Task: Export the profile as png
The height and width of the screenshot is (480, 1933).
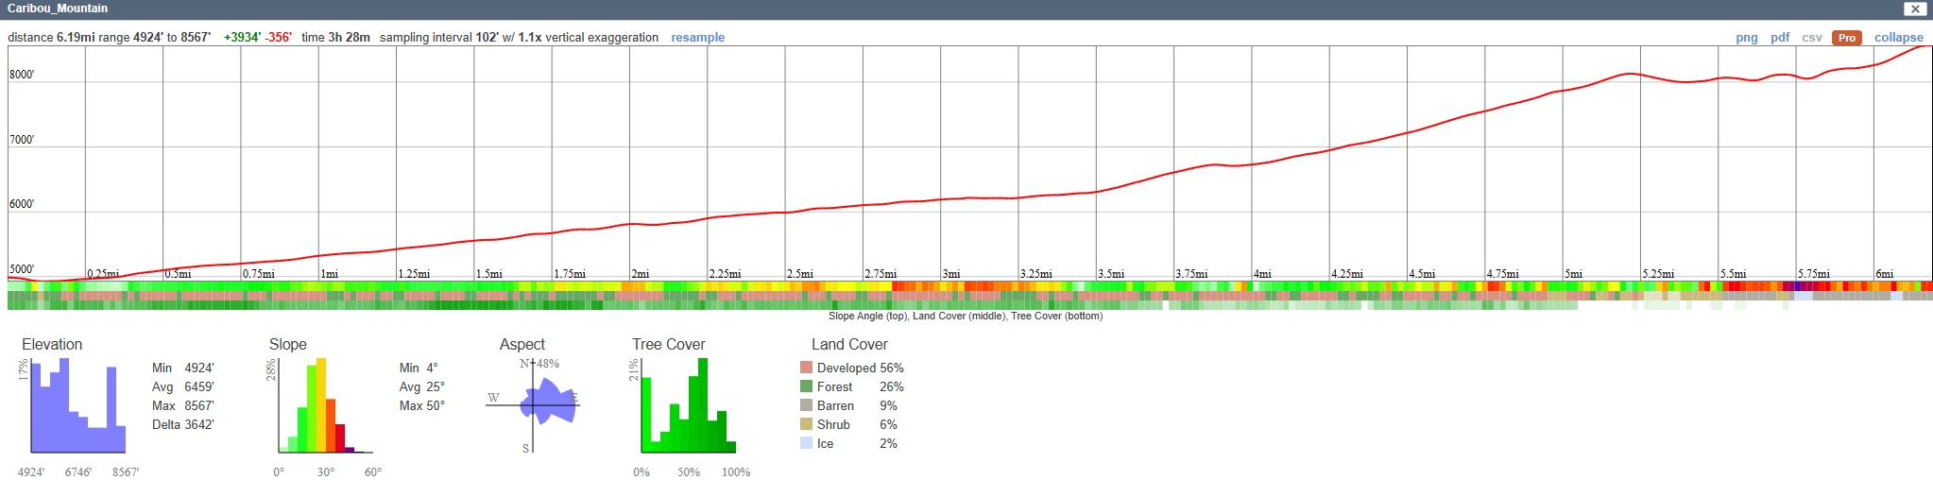Action: [1747, 38]
